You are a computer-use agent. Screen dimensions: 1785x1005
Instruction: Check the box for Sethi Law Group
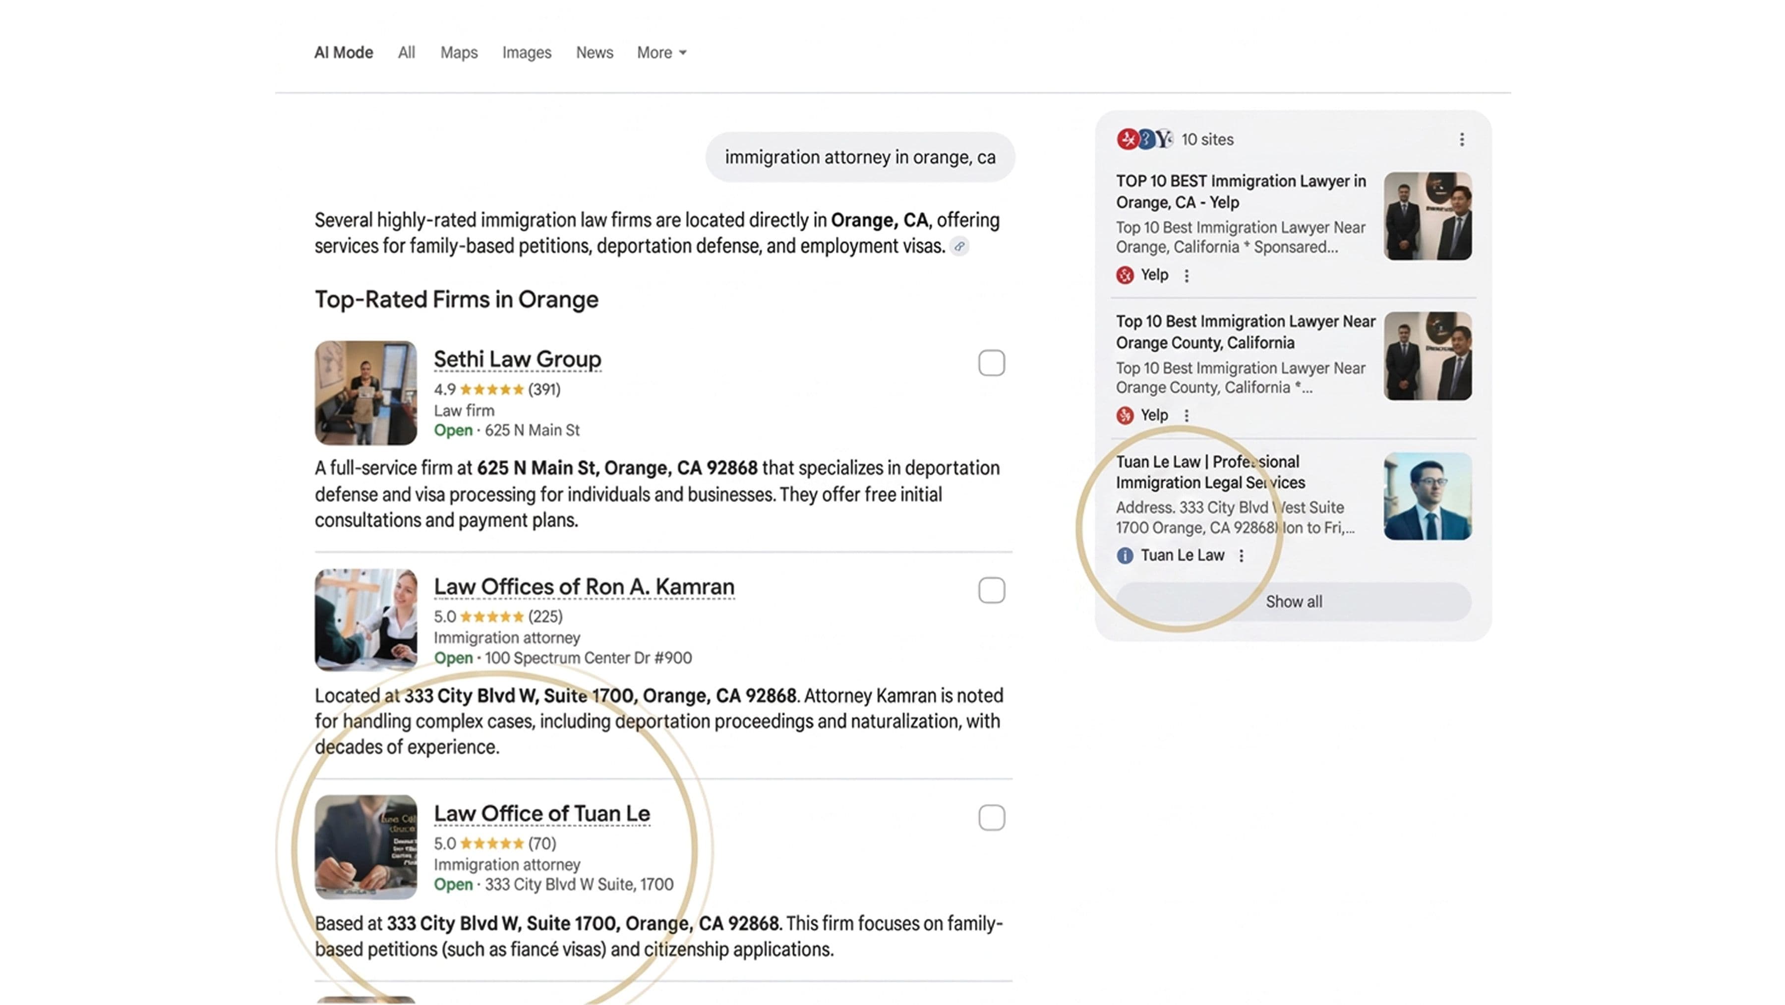[992, 363]
